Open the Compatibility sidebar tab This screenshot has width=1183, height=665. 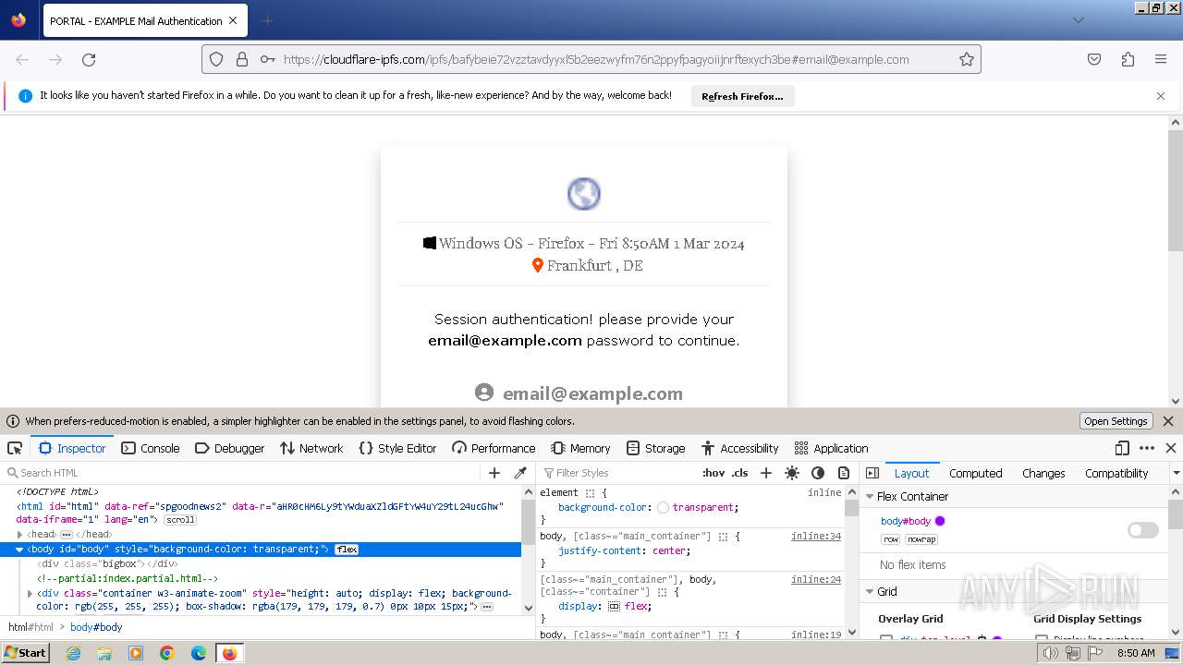pos(1116,473)
